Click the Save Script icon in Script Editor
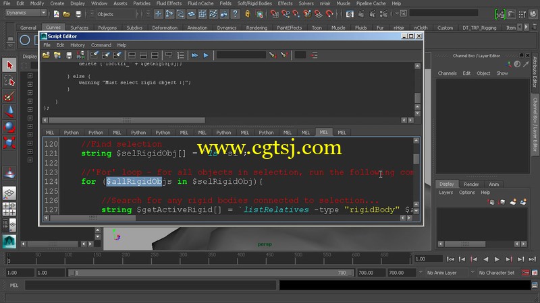The image size is (540, 303). pyautogui.click(x=69, y=55)
